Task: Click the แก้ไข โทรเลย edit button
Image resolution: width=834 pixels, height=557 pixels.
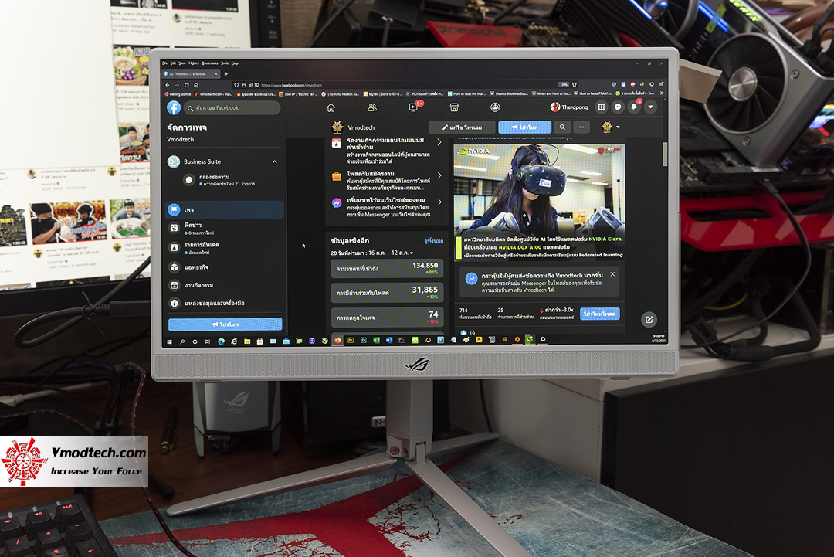Action: [x=462, y=127]
